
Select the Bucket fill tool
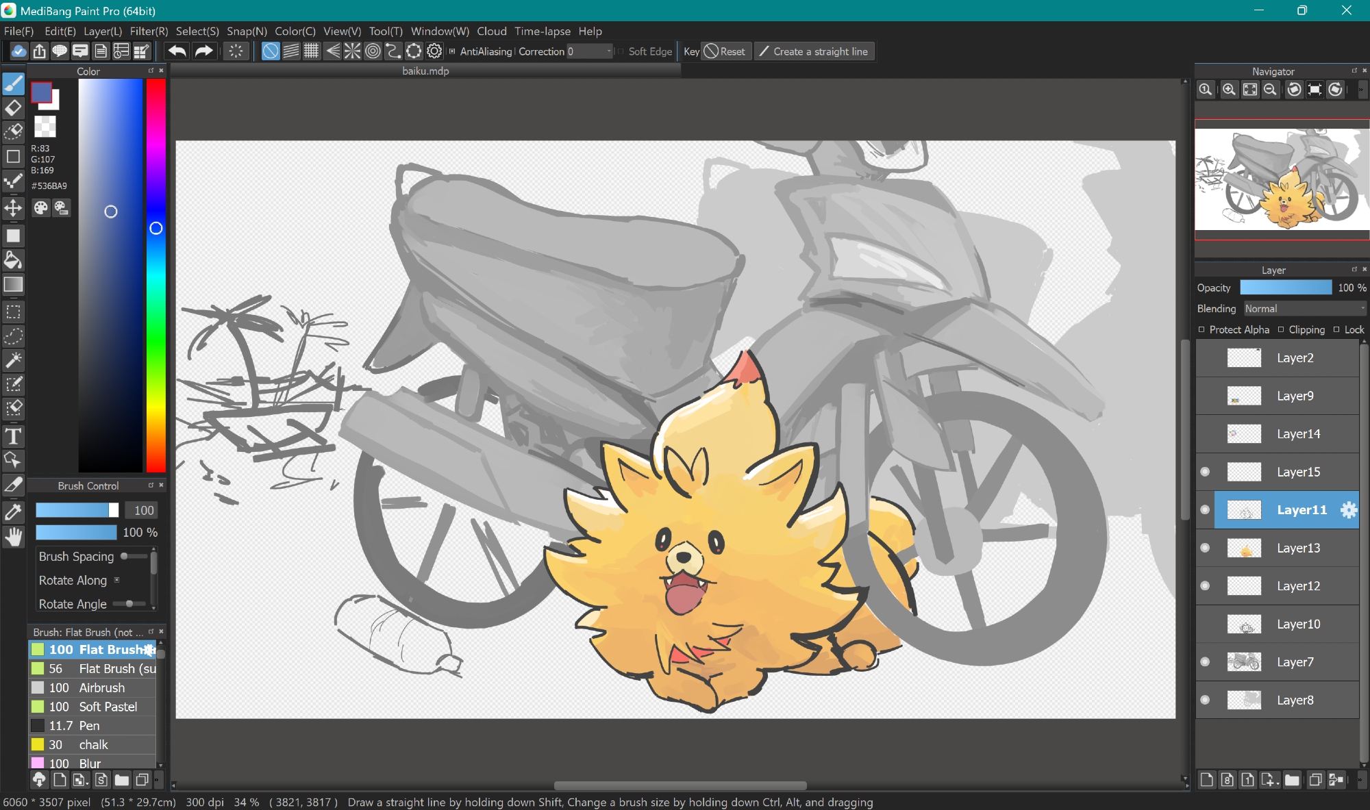pos(13,260)
